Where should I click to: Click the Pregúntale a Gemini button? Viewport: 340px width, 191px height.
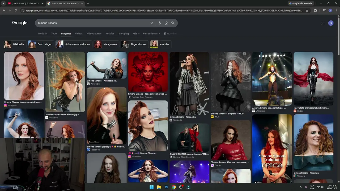300,3
